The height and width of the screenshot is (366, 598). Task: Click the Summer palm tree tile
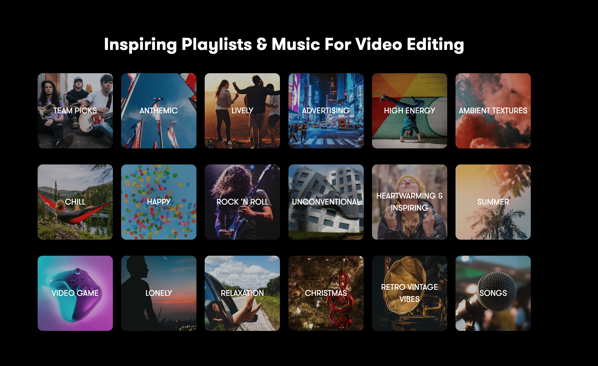pyautogui.click(x=493, y=202)
